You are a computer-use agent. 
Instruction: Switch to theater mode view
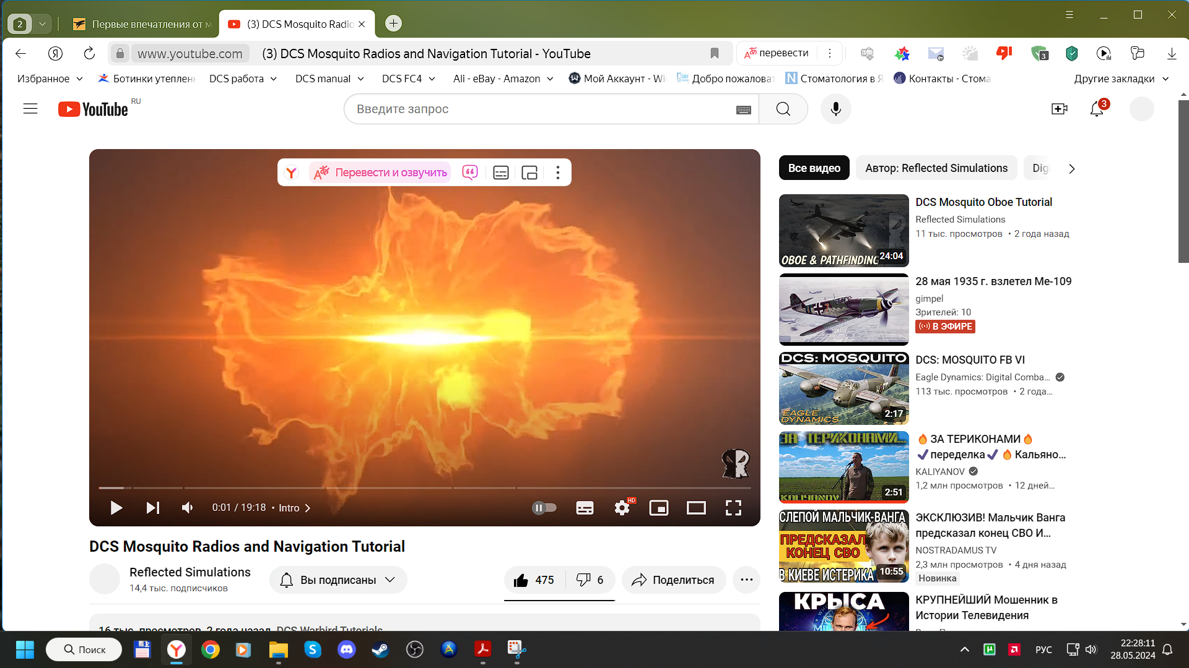point(696,508)
